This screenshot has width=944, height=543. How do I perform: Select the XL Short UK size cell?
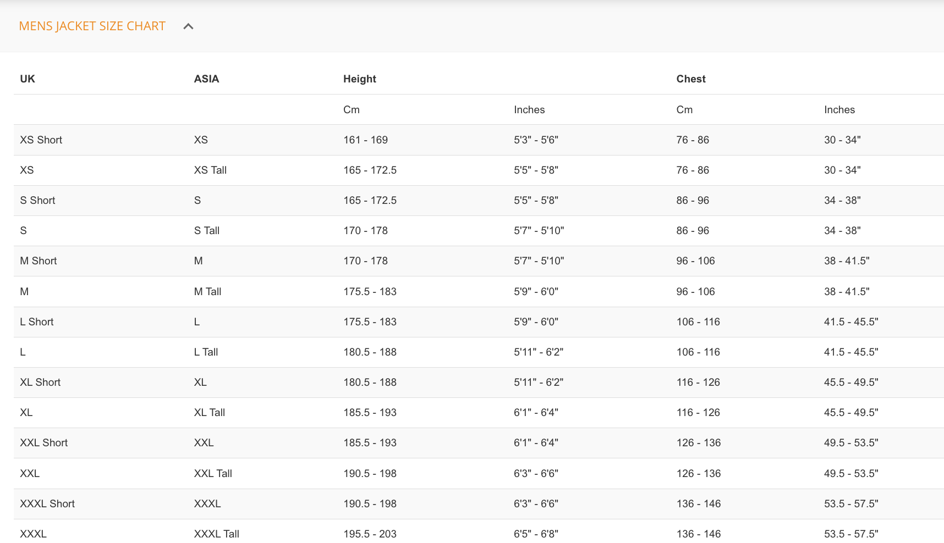tap(40, 383)
